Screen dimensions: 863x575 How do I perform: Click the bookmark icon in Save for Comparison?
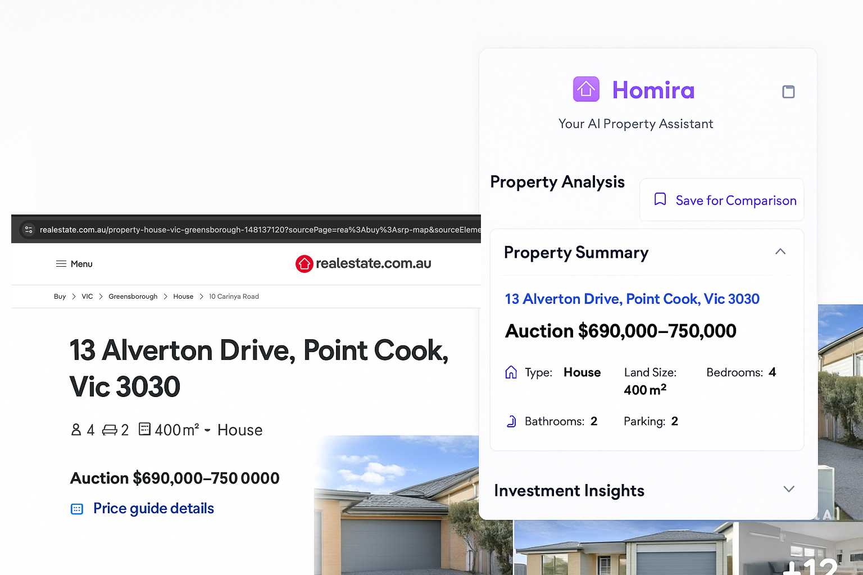(660, 199)
